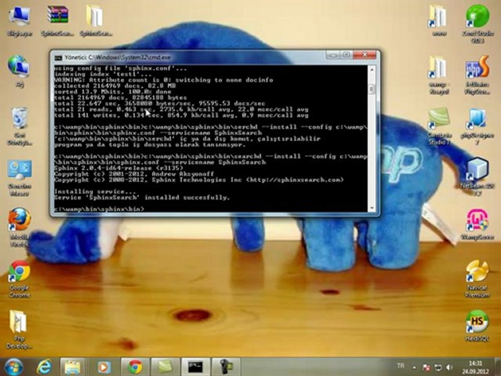Click the 'using config file' line
The height and width of the screenshot is (376, 501).
pos(120,68)
